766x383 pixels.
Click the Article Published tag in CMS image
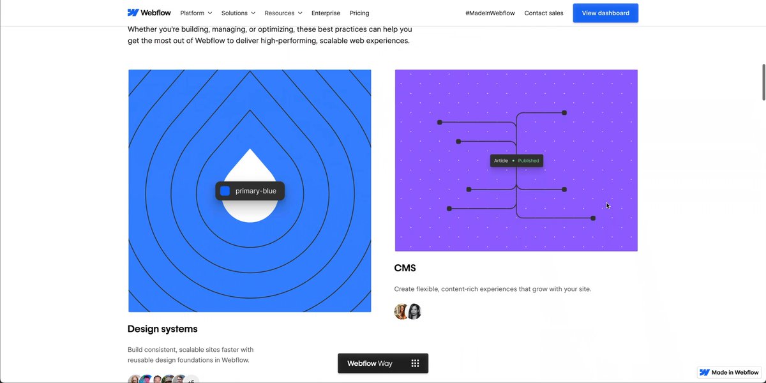(516, 161)
